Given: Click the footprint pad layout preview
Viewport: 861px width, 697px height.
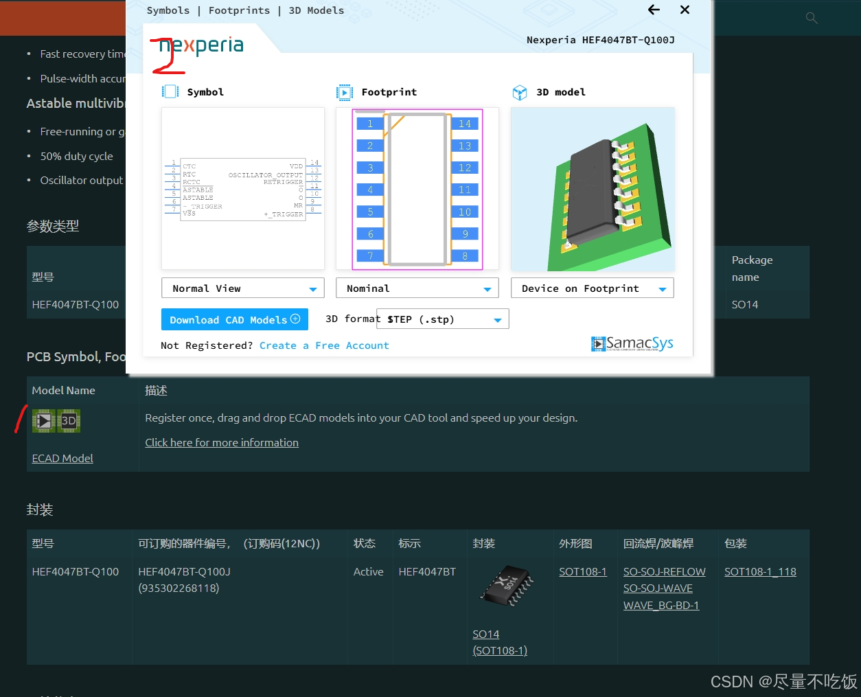Looking at the screenshot, I should [x=417, y=188].
